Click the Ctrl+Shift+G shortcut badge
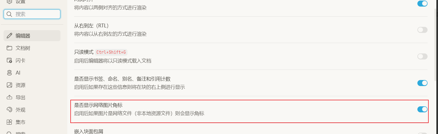This screenshot has width=438, height=134. 111,52
